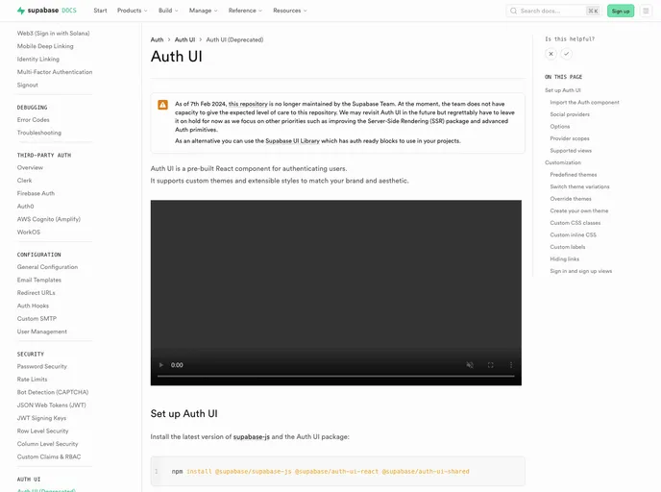Open the hamburger menu icon
This screenshot has height=492, width=661.
click(646, 11)
